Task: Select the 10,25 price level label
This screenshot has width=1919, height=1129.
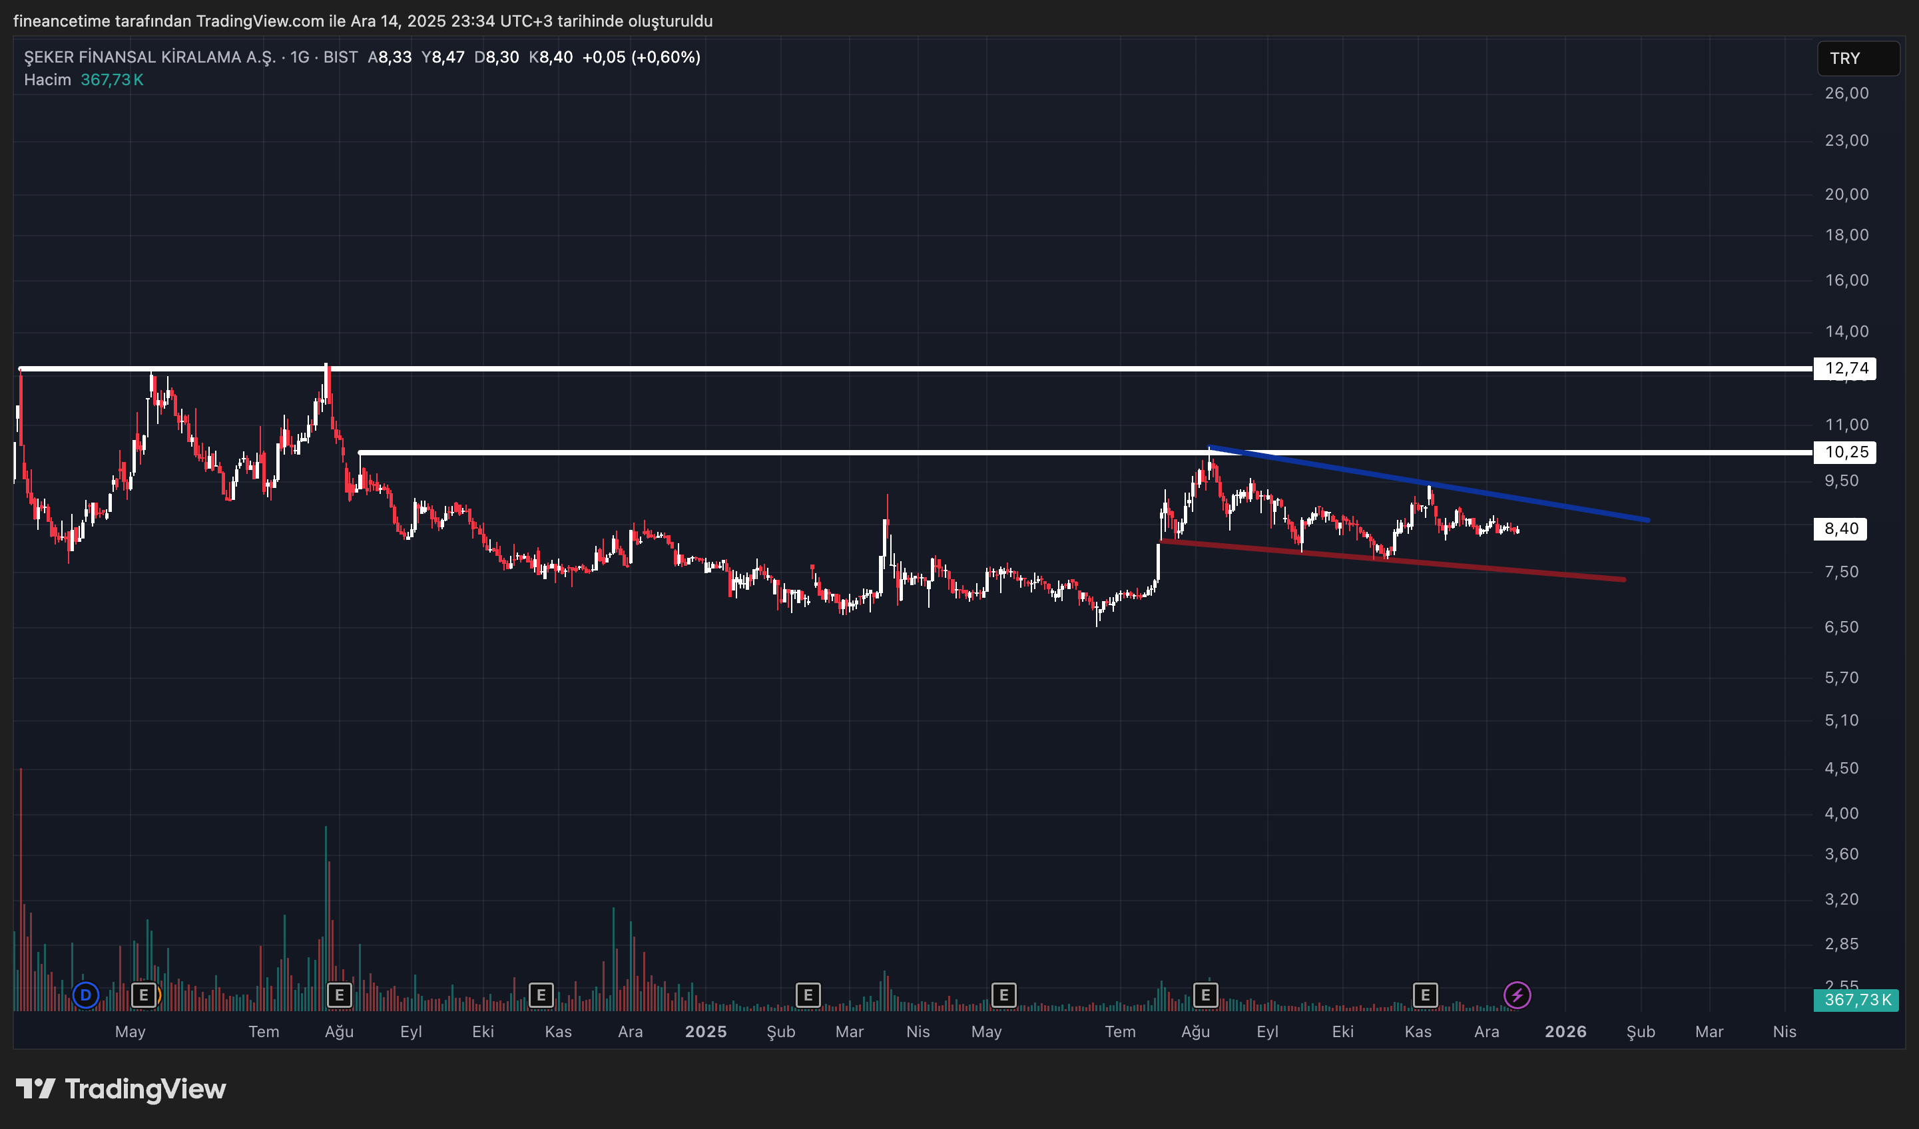Action: tap(1846, 452)
